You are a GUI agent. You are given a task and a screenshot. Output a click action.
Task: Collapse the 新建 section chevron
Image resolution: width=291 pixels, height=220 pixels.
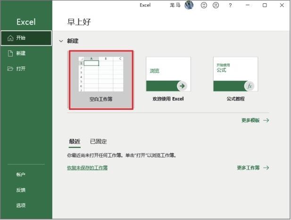[x=61, y=41]
